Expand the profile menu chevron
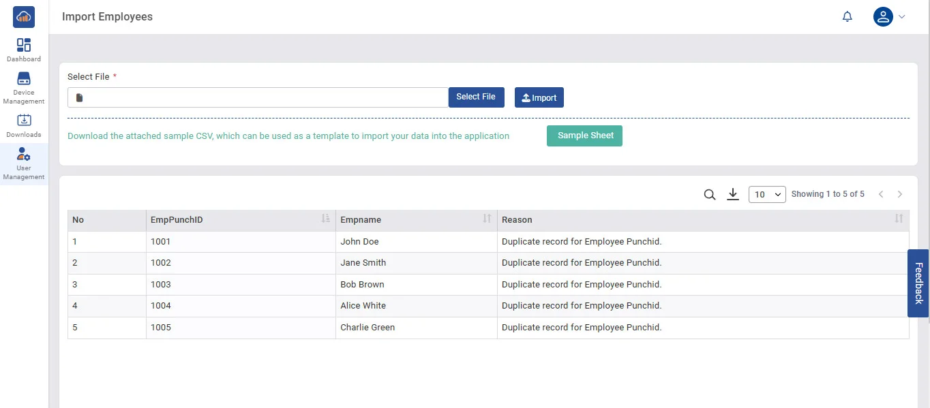Viewport: 930px width, 408px height. pos(902,16)
